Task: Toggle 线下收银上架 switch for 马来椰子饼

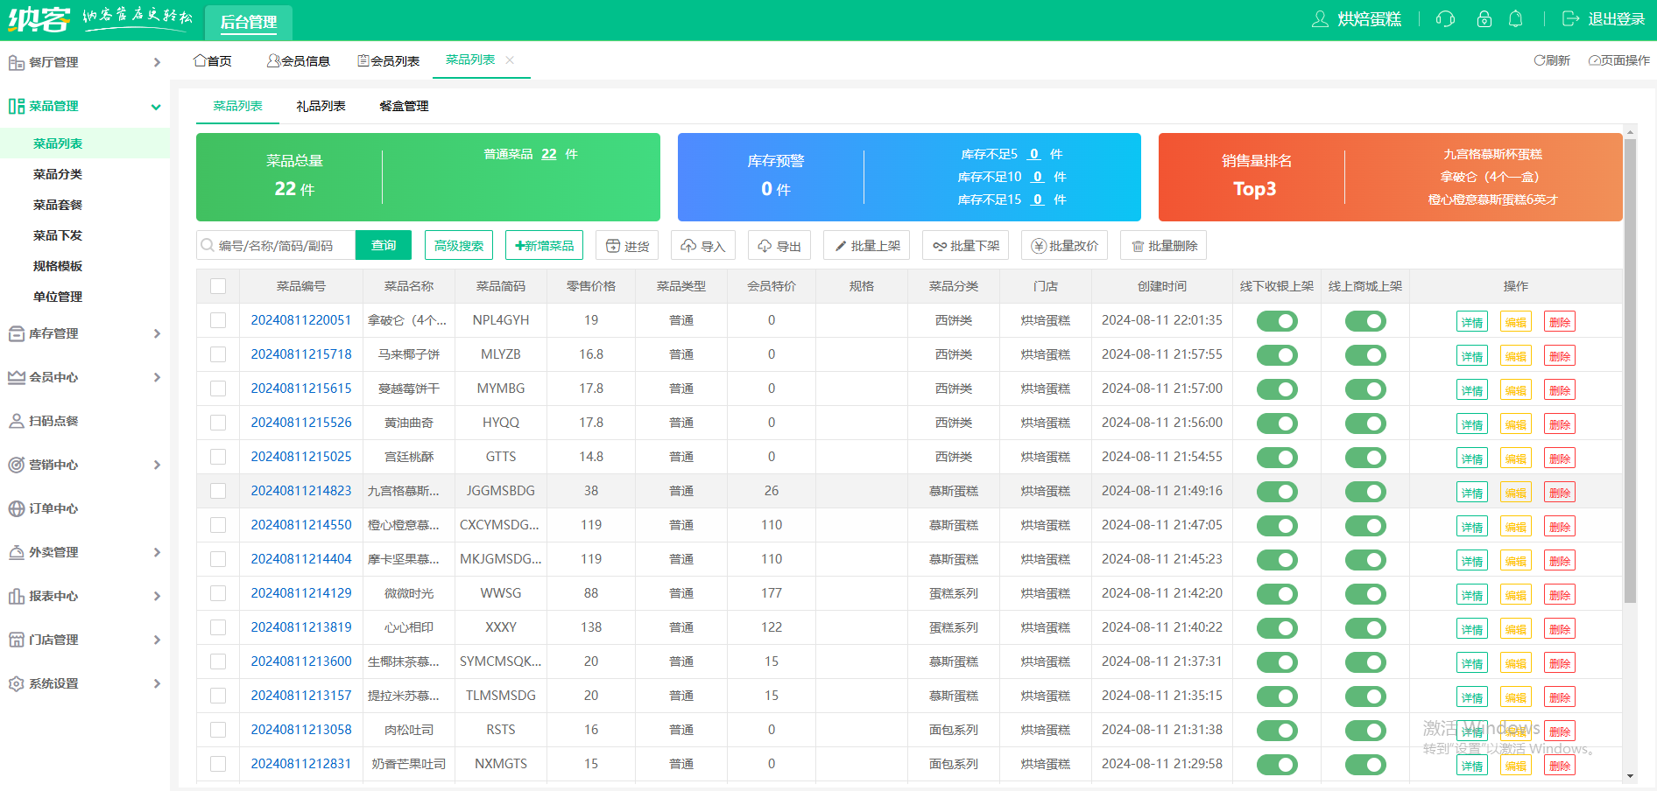Action: point(1276,355)
